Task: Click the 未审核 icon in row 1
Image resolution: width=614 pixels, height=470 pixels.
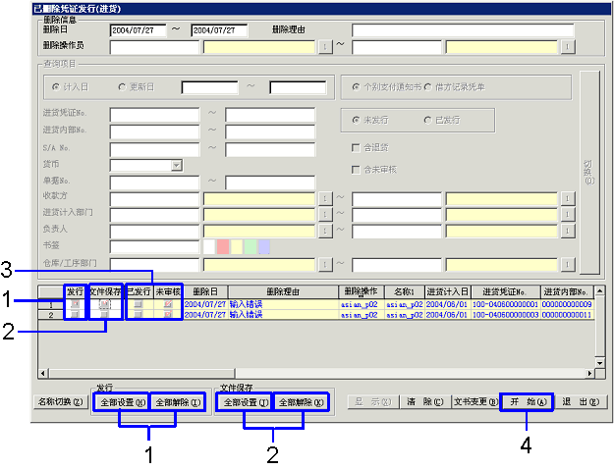Action: [168, 305]
